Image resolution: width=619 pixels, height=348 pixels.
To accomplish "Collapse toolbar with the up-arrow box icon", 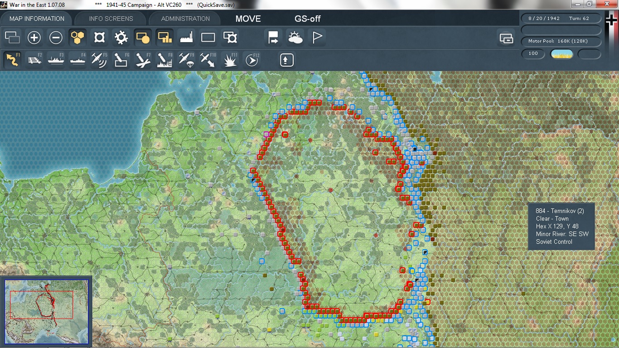I will click(x=286, y=60).
